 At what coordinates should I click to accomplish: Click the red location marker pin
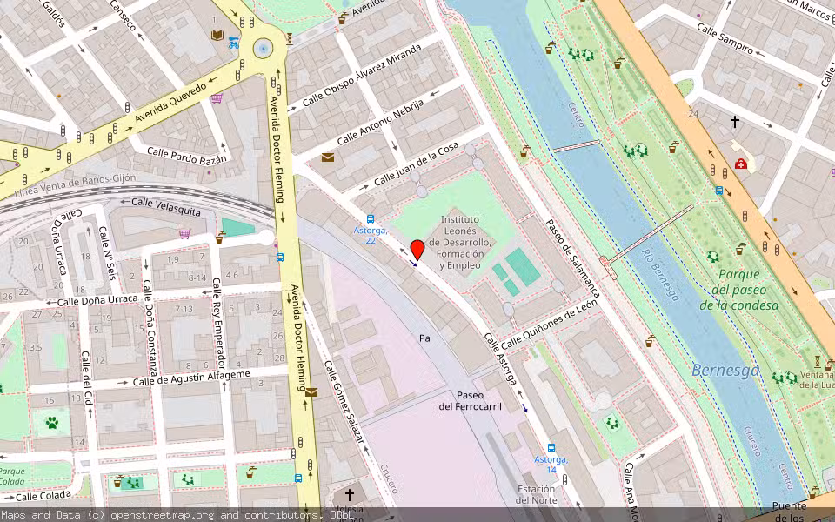coord(417,250)
